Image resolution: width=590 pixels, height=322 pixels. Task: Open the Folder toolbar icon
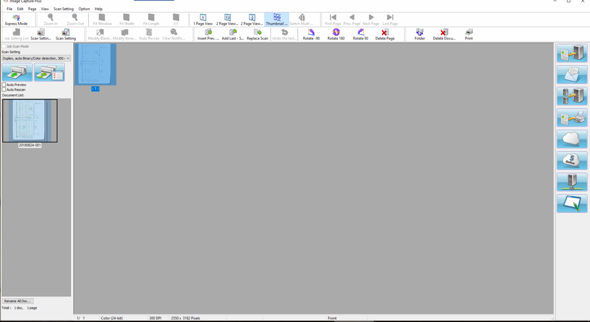click(x=420, y=34)
